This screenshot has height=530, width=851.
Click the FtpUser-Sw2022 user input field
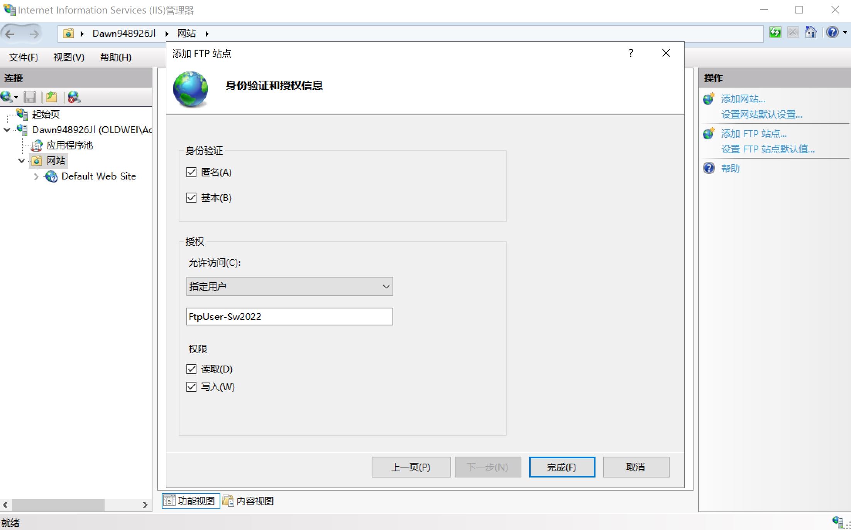coord(289,317)
